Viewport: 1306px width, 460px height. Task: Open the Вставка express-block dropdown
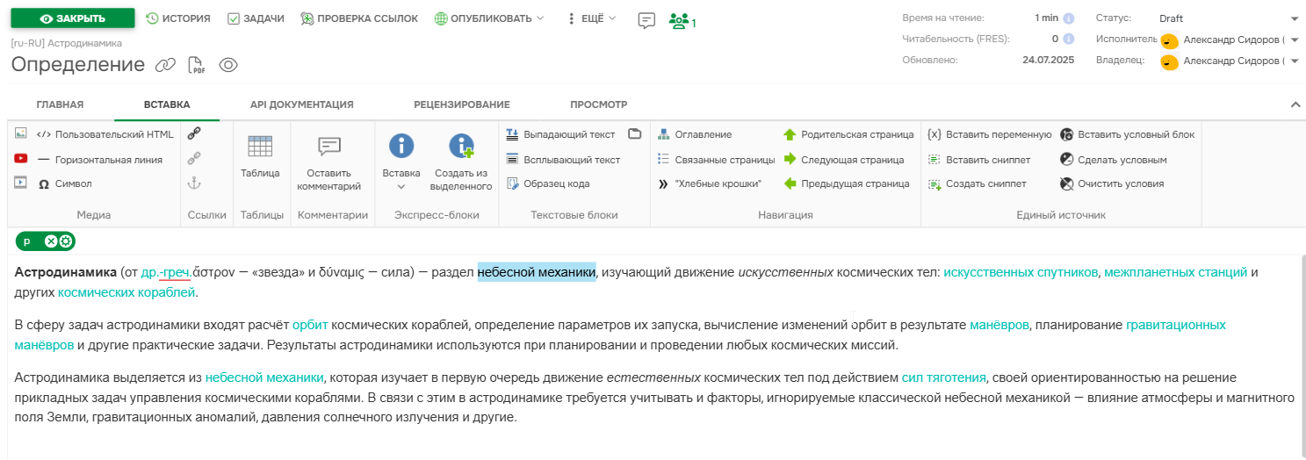tap(401, 162)
